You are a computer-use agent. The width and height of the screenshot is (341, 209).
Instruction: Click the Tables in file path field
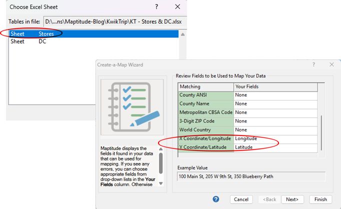[x=113, y=21]
